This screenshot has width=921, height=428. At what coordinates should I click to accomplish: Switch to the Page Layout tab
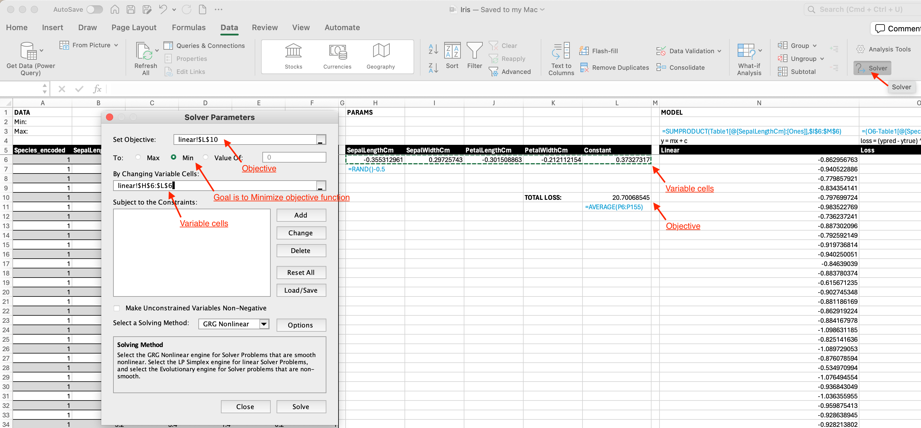(x=134, y=27)
